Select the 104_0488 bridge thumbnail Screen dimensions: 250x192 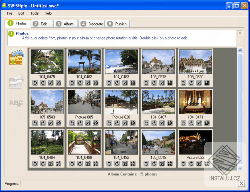point(84,142)
